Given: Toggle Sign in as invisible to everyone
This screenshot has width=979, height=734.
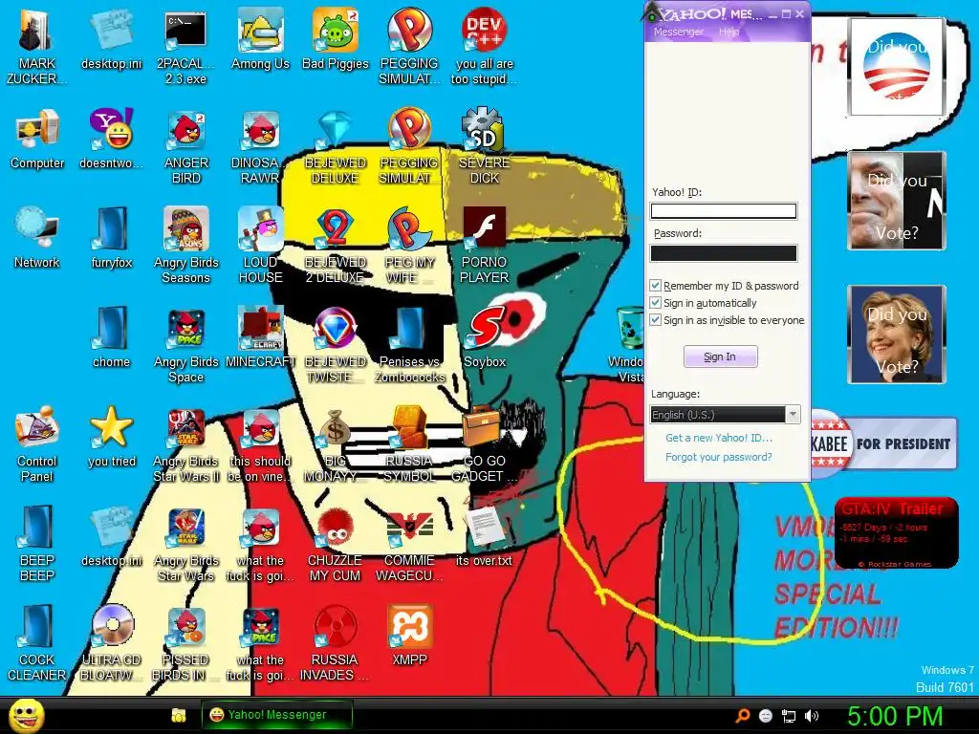Looking at the screenshot, I should click(x=655, y=320).
